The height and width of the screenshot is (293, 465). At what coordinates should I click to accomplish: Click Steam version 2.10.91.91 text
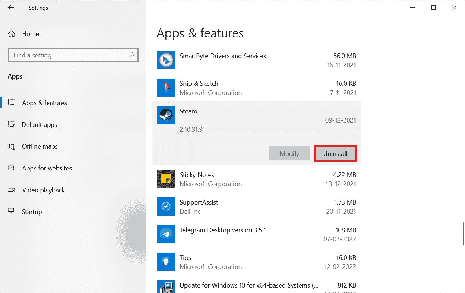point(192,129)
